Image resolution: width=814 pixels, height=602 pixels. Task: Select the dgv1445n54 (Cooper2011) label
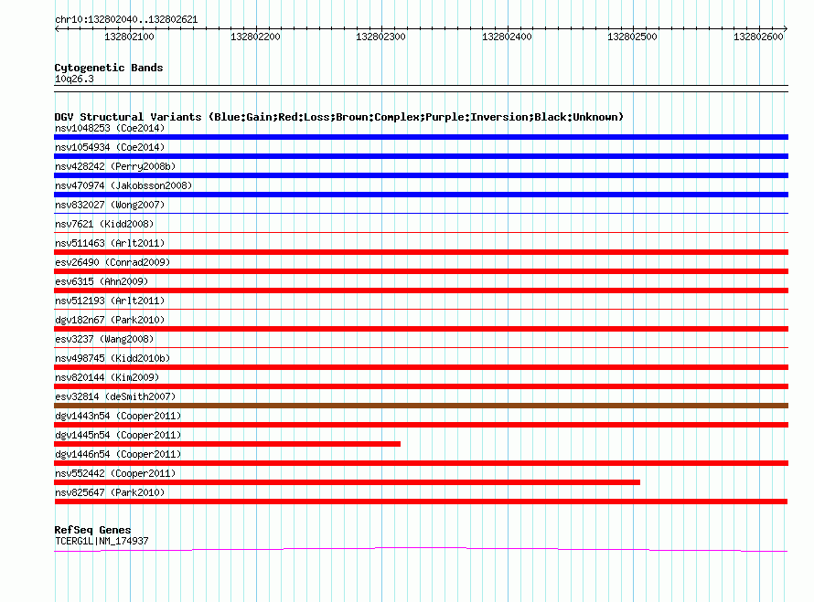point(118,435)
